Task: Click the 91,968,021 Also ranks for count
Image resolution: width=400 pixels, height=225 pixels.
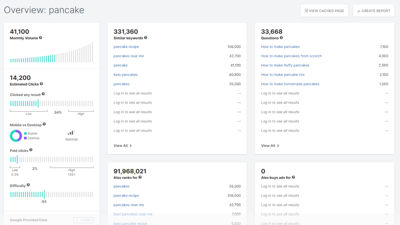Action: pyautogui.click(x=130, y=171)
